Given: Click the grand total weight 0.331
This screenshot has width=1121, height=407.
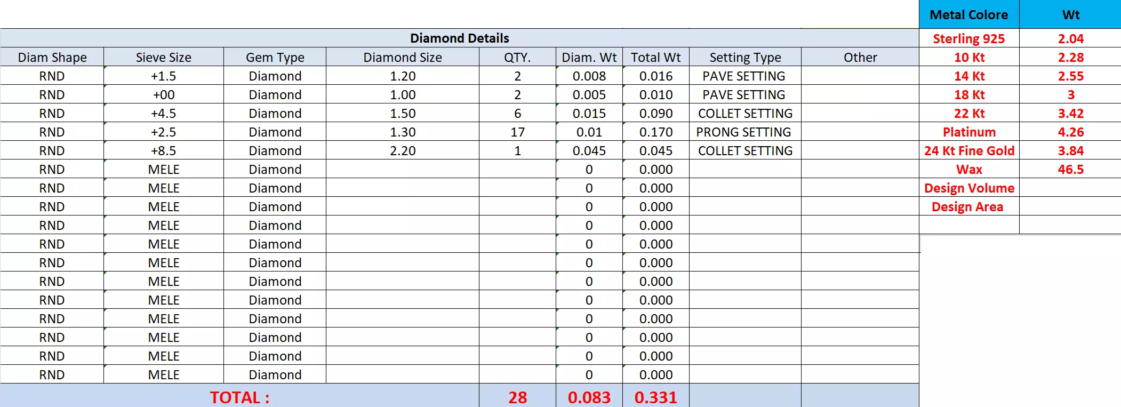Looking at the screenshot, I should 655,397.
